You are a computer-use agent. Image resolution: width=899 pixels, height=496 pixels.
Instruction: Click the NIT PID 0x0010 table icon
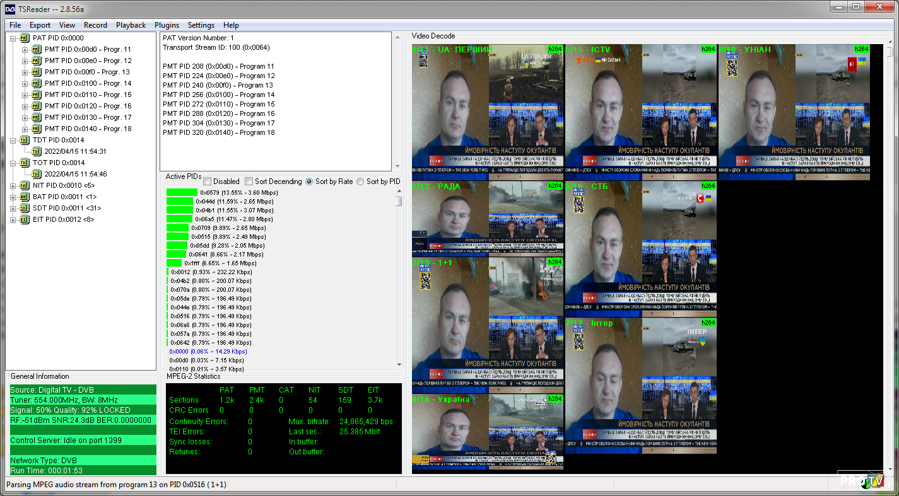coord(25,185)
